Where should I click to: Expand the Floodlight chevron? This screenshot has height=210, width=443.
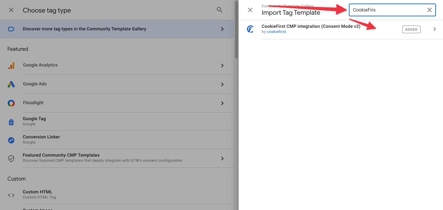tap(222, 103)
